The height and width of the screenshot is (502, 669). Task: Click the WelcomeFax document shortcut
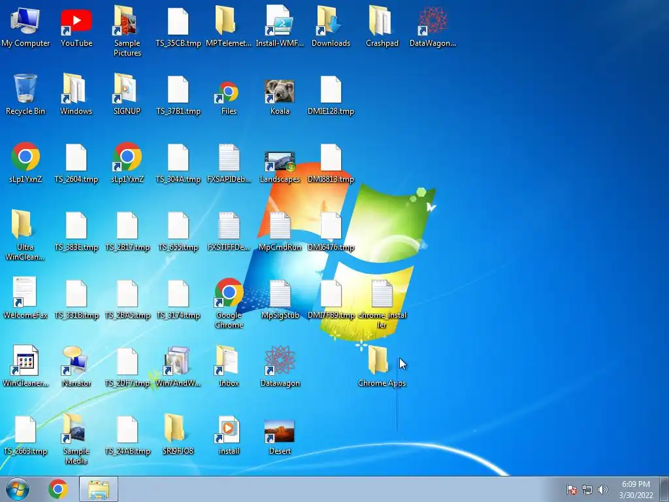pos(24,292)
